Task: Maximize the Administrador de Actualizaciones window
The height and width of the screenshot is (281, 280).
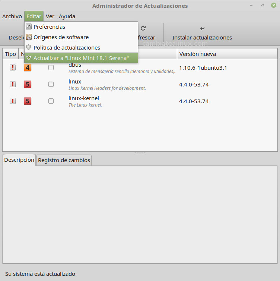Action: [x=262, y=5]
